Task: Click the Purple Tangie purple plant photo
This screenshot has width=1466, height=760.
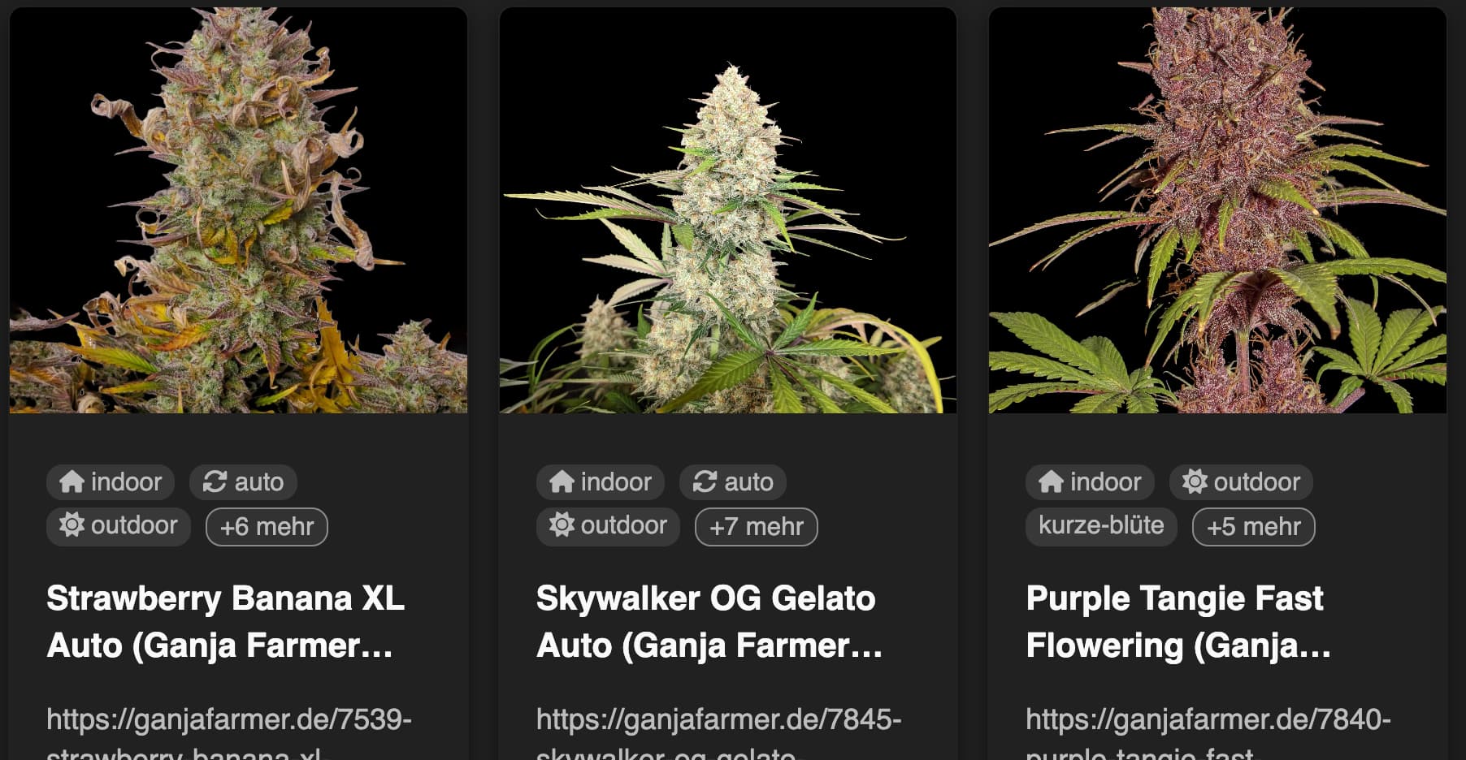Action: coord(1217,210)
